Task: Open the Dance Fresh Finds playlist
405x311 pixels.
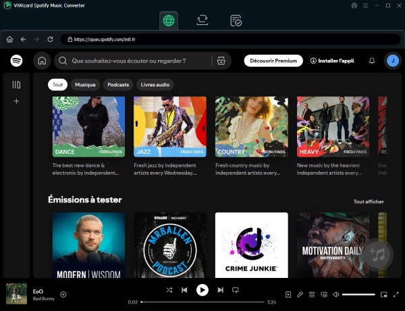Action: pos(88,127)
